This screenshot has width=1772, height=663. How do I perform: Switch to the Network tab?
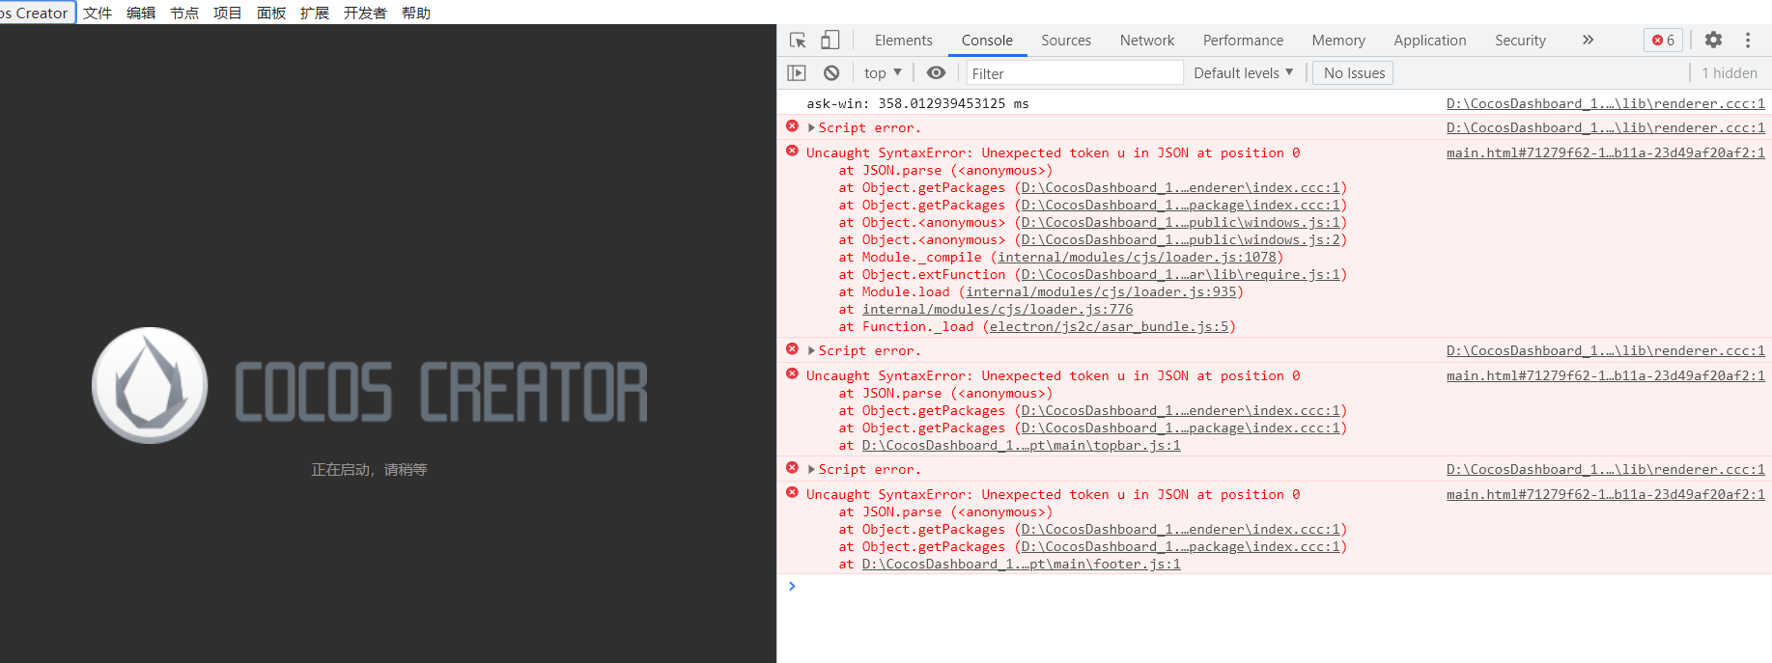[x=1147, y=40]
